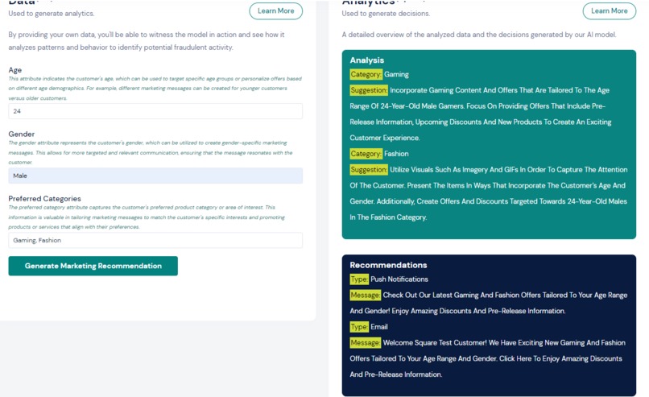Select the Age field label
The height and width of the screenshot is (397, 649).
15,70
